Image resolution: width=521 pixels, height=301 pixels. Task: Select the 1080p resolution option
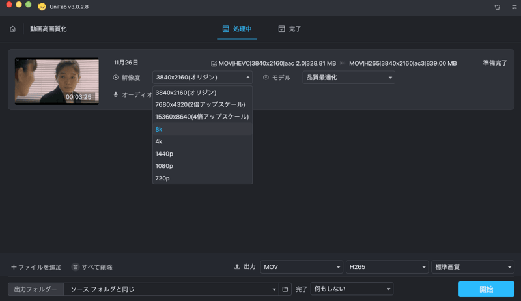coord(203,166)
